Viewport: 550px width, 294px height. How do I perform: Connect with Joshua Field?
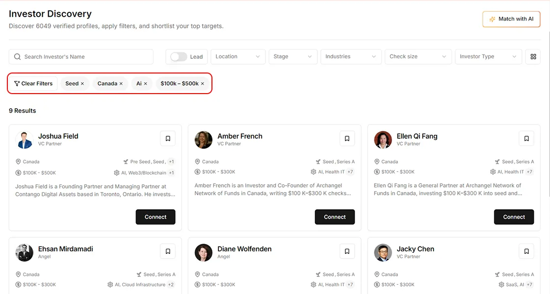156,217
